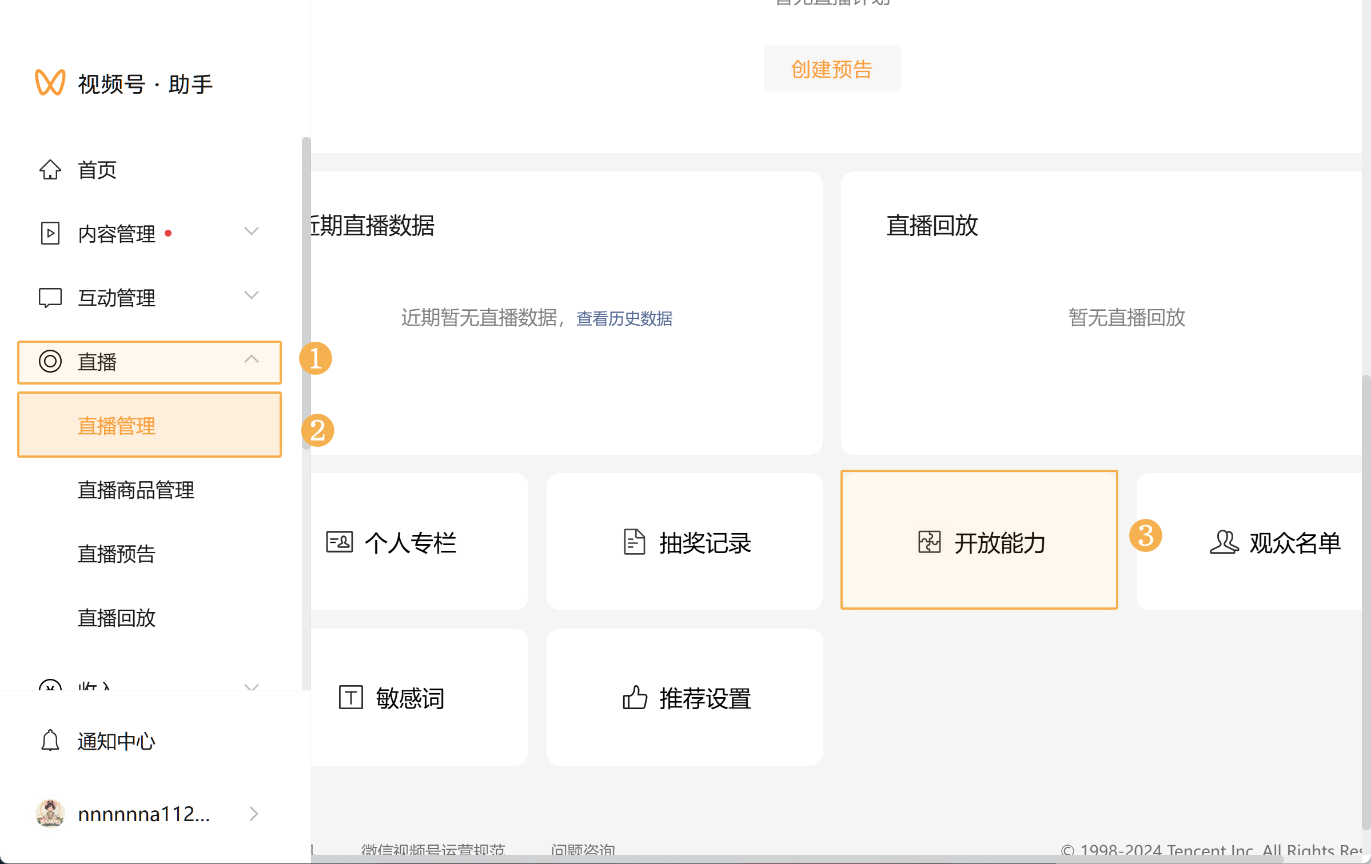The height and width of the screenshot is (864, 1371).
Task: Click the 内容管理 play-file icon
Action: click(x=50, y=233)
